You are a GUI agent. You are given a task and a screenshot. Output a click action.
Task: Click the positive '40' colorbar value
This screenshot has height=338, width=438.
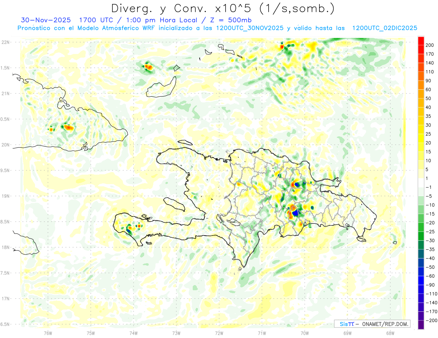pyautogui.click(x=429, y=107)
